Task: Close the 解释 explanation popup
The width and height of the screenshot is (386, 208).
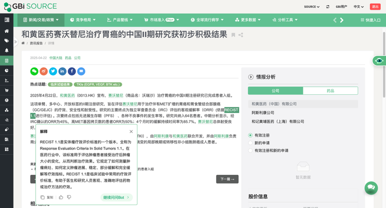Action: click(x=131, y=131)
